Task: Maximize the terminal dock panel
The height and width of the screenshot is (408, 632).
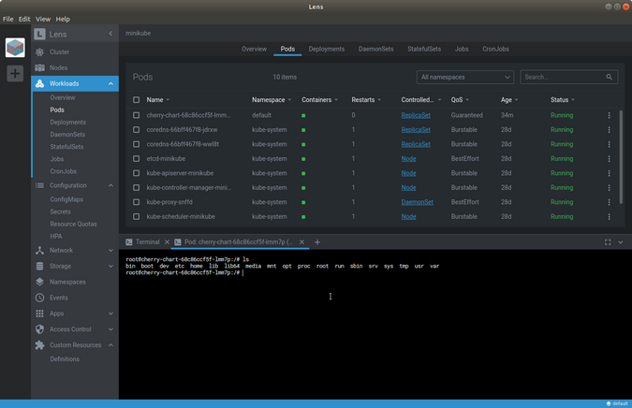Action: tap(608, 242)
